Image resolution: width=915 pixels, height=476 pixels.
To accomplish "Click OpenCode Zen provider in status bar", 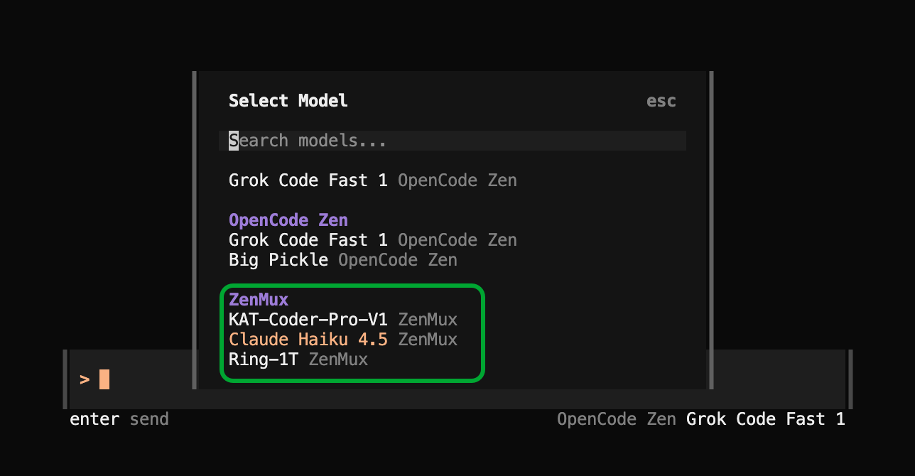I will (x=617, y=419).
